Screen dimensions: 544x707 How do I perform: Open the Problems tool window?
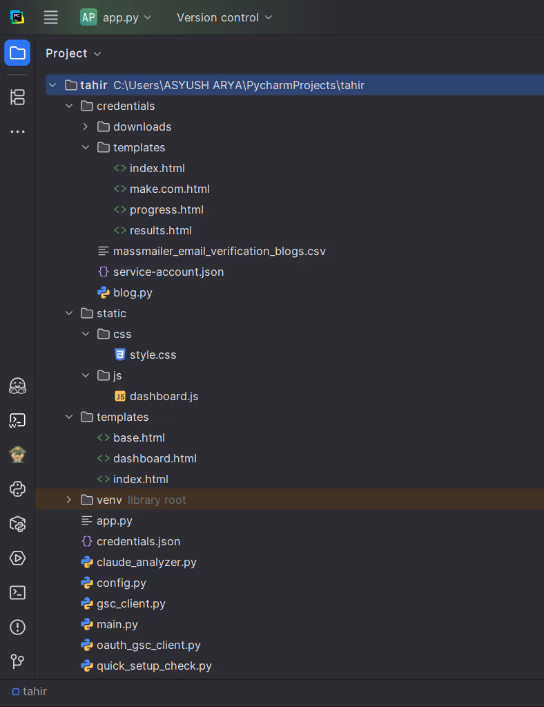tap(17, 628)
